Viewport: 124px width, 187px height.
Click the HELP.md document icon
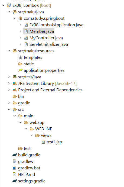tap(14, 175)
